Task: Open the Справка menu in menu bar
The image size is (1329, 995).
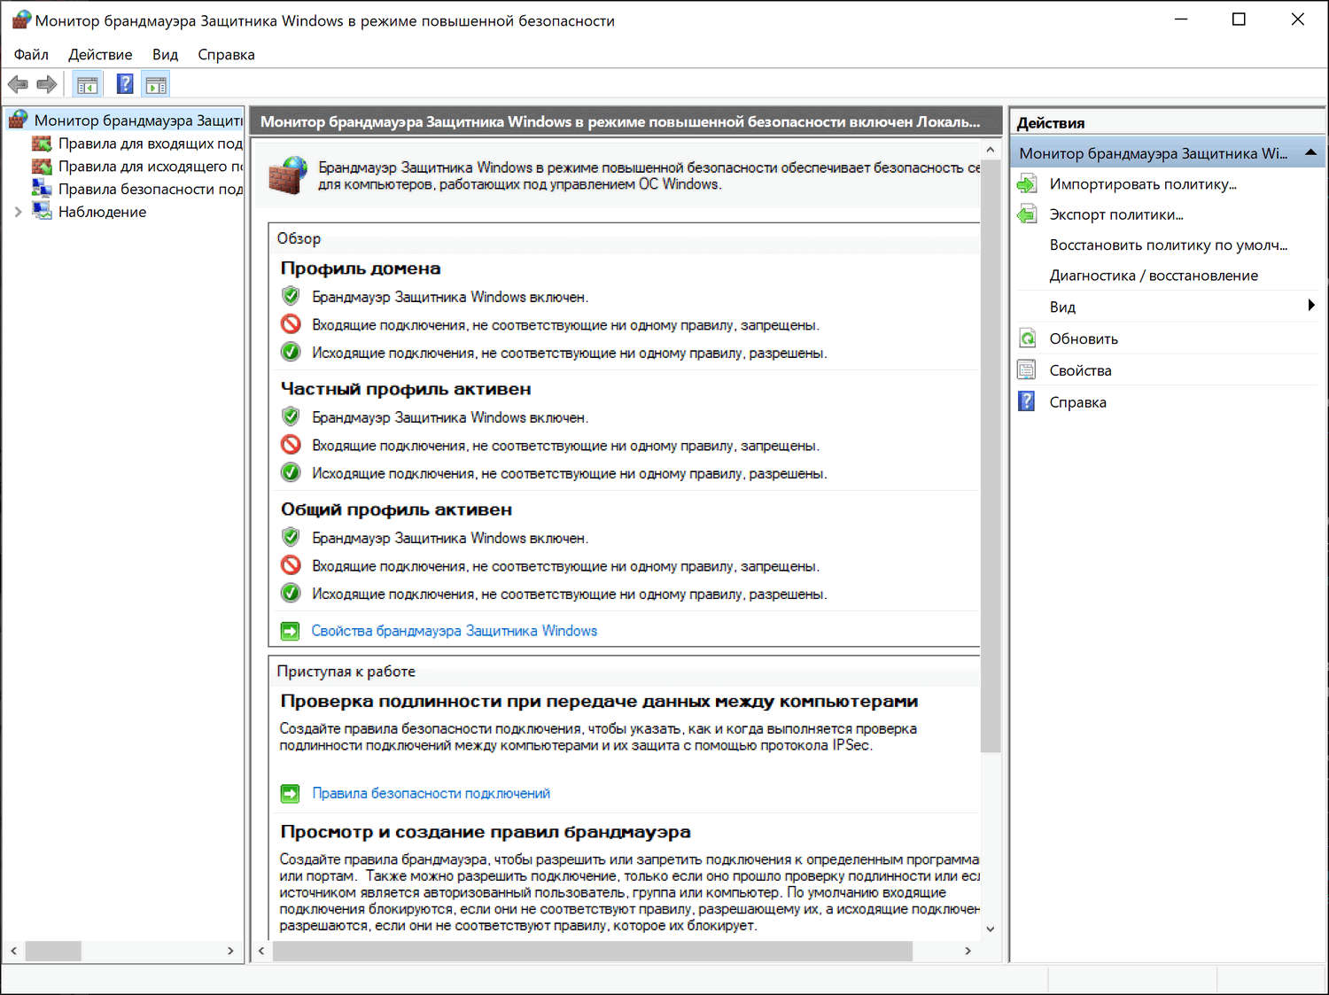Action: pos(226,54)
